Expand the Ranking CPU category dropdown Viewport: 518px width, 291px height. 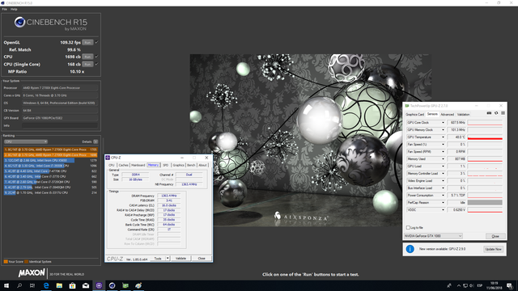point(26,141)
